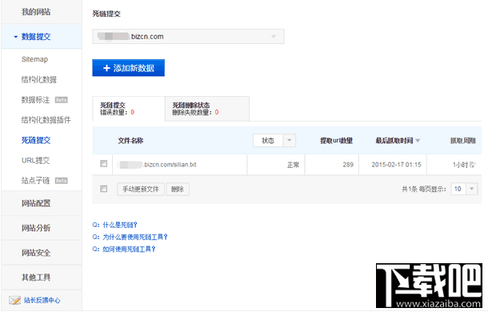Open the 为什么要使用死链工具 FAQ link
Image resolution: width=488 pixels, height=312 pixels.
pos(135,237)
